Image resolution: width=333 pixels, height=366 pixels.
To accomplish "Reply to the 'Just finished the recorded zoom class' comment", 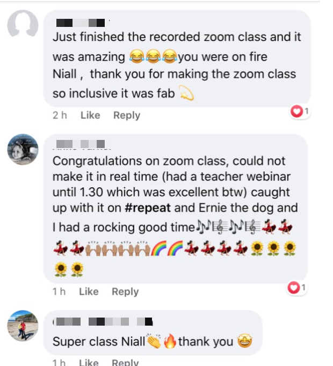I will [x=127, y=115].
